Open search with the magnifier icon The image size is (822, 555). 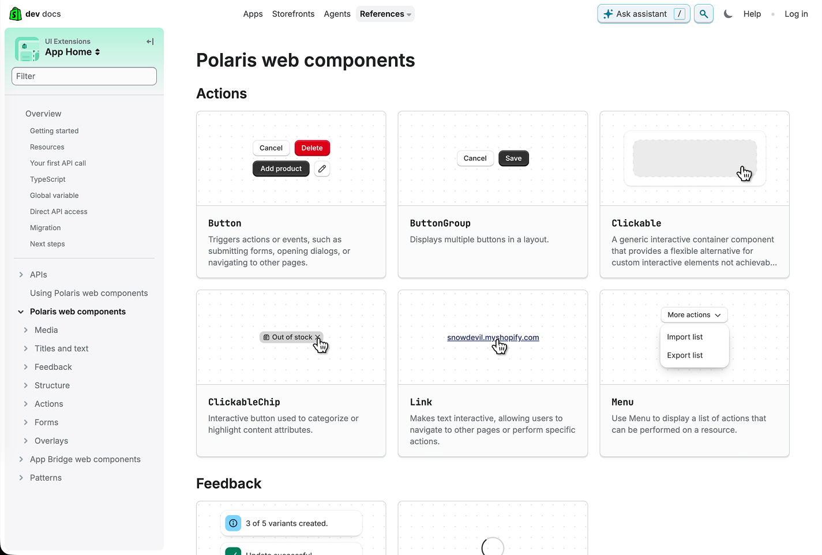(x=703, y=13)
